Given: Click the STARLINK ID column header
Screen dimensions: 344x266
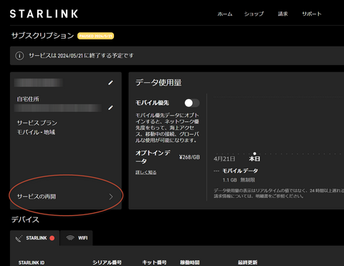Looking at the screenshot, I should [32, 262].
